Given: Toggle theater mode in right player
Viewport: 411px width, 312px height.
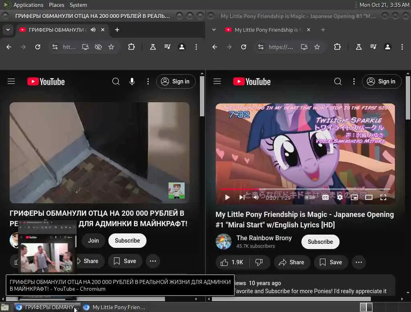Looking at the screenshot, I should pos(369,197).
